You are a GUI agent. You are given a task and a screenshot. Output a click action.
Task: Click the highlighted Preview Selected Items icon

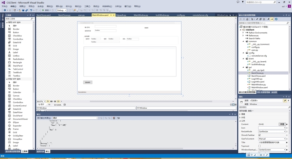pos(272,19)
